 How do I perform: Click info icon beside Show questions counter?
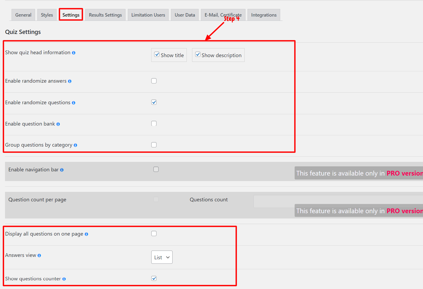click(64, 279)
